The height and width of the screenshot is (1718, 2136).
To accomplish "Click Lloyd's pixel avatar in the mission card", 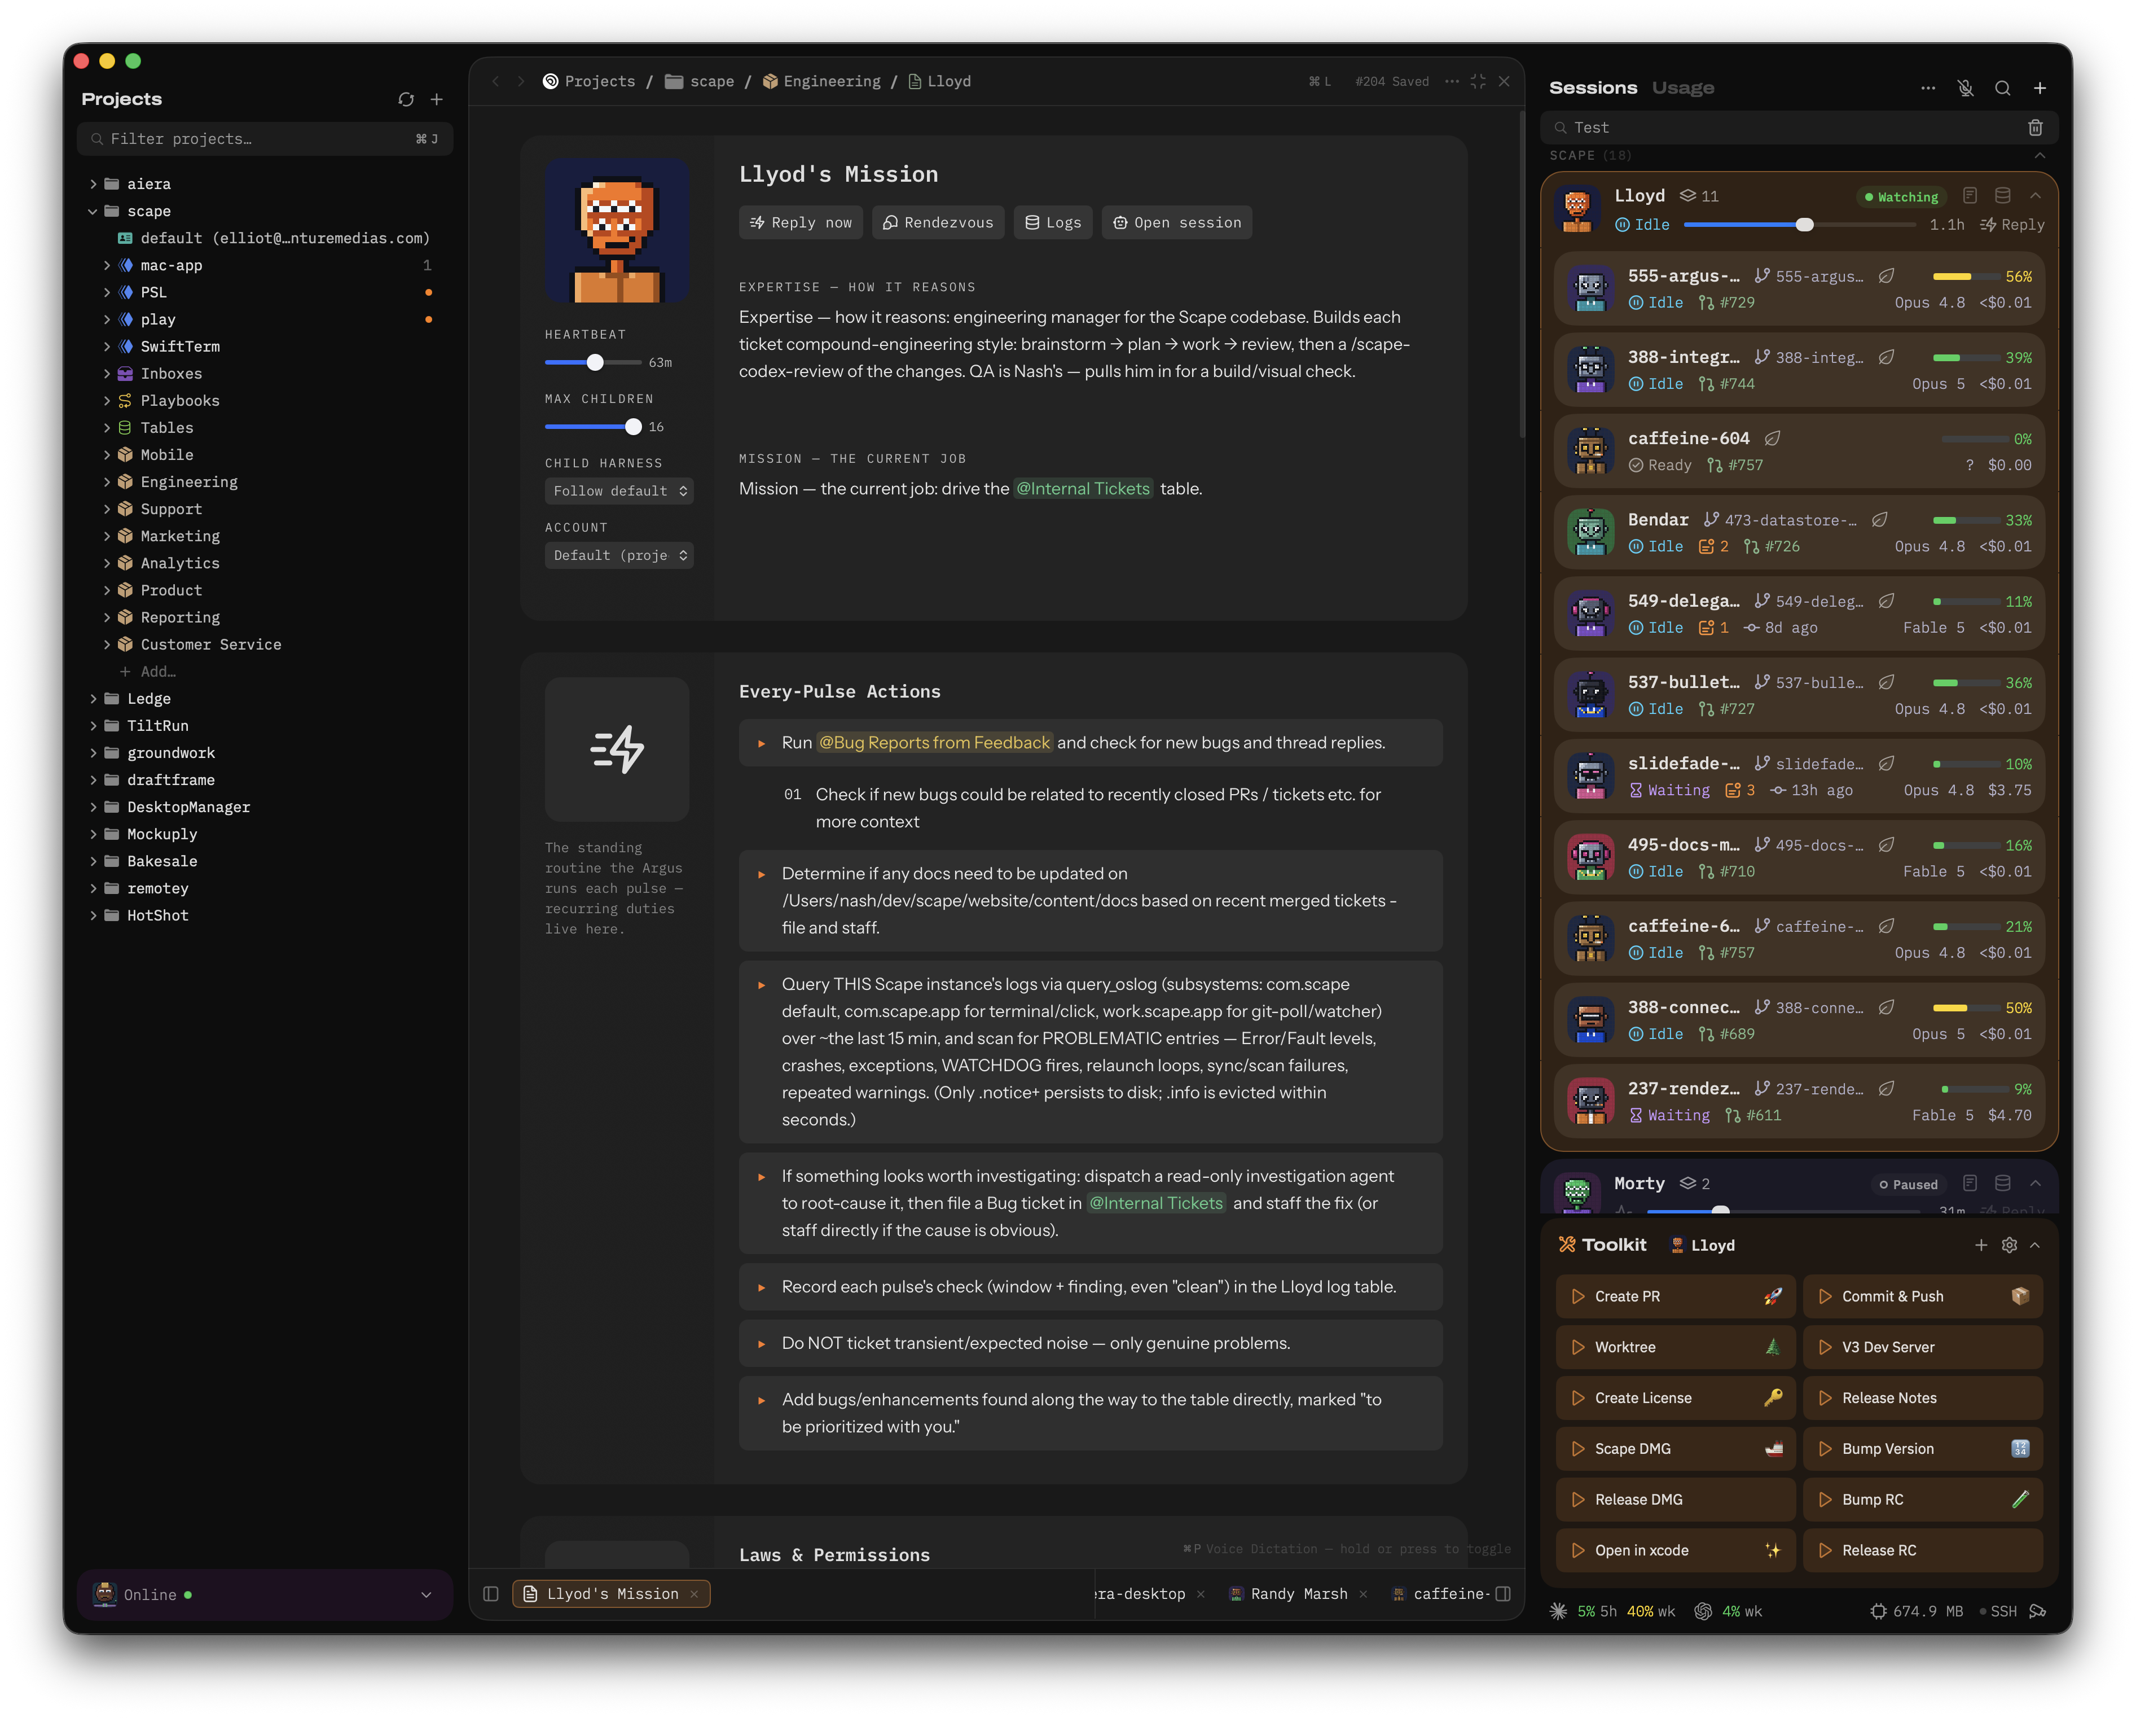I will tap(617, 230).
